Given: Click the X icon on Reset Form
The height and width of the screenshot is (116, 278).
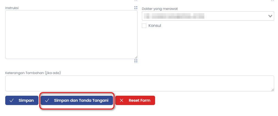Looking at the screenshot, I should 122,101.
